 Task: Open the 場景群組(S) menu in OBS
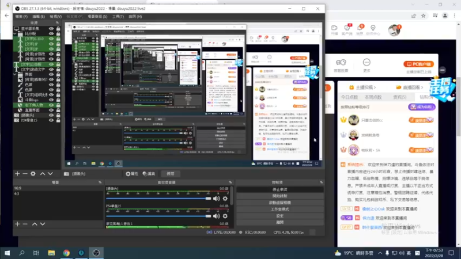point(97,17)
